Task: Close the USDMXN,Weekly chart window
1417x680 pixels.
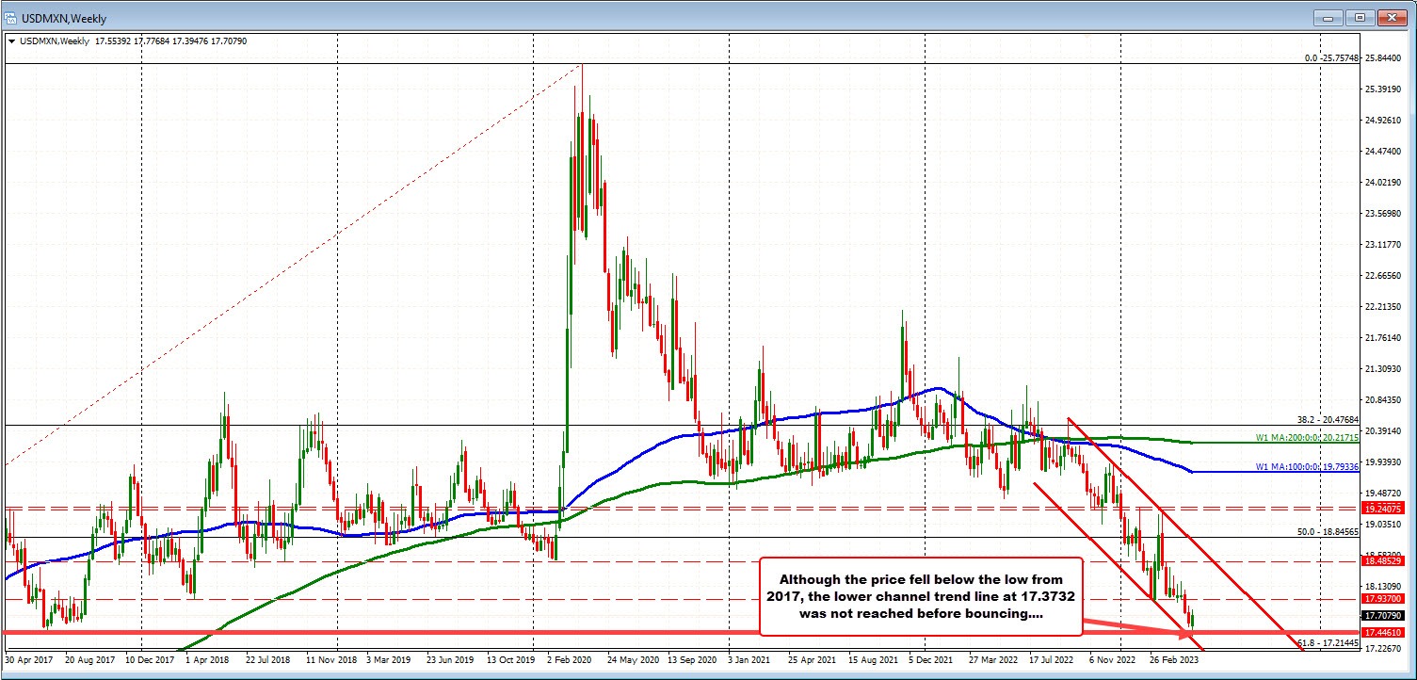Action: (x=1393, y=18)
